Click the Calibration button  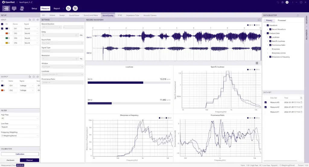pos(20,154)
